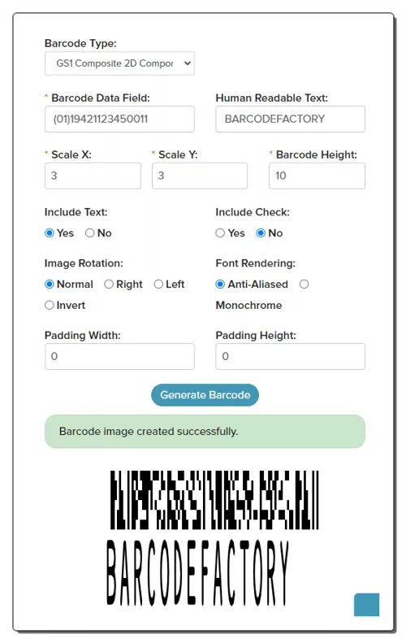Focus the Scale Y input box

pos(200,176)
